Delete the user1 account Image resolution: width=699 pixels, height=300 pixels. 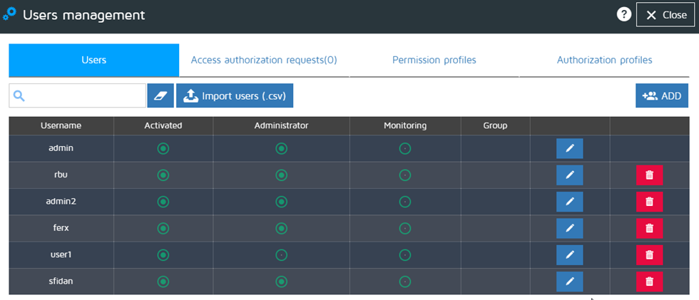point(649,255)
